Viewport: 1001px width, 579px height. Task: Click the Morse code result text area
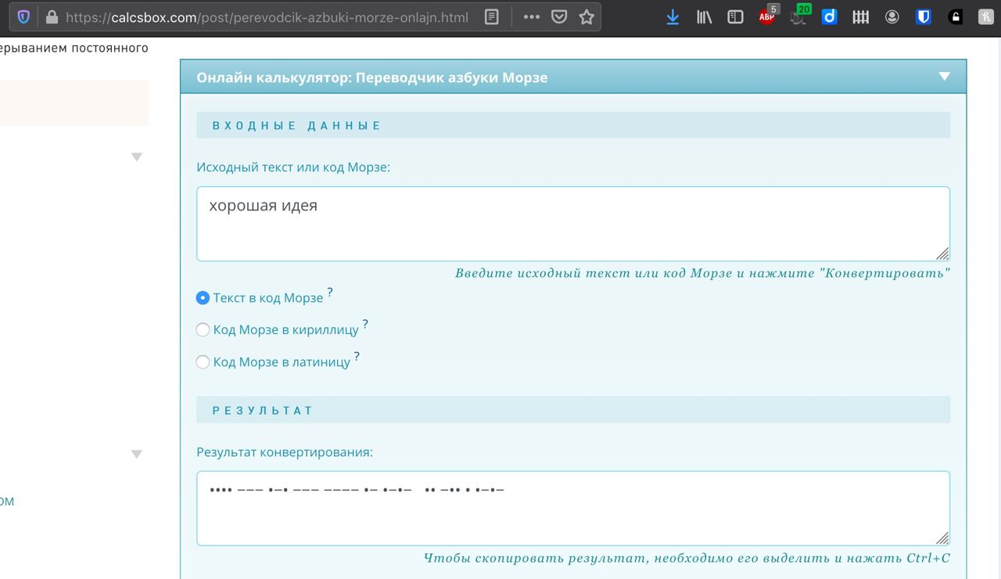573,508
